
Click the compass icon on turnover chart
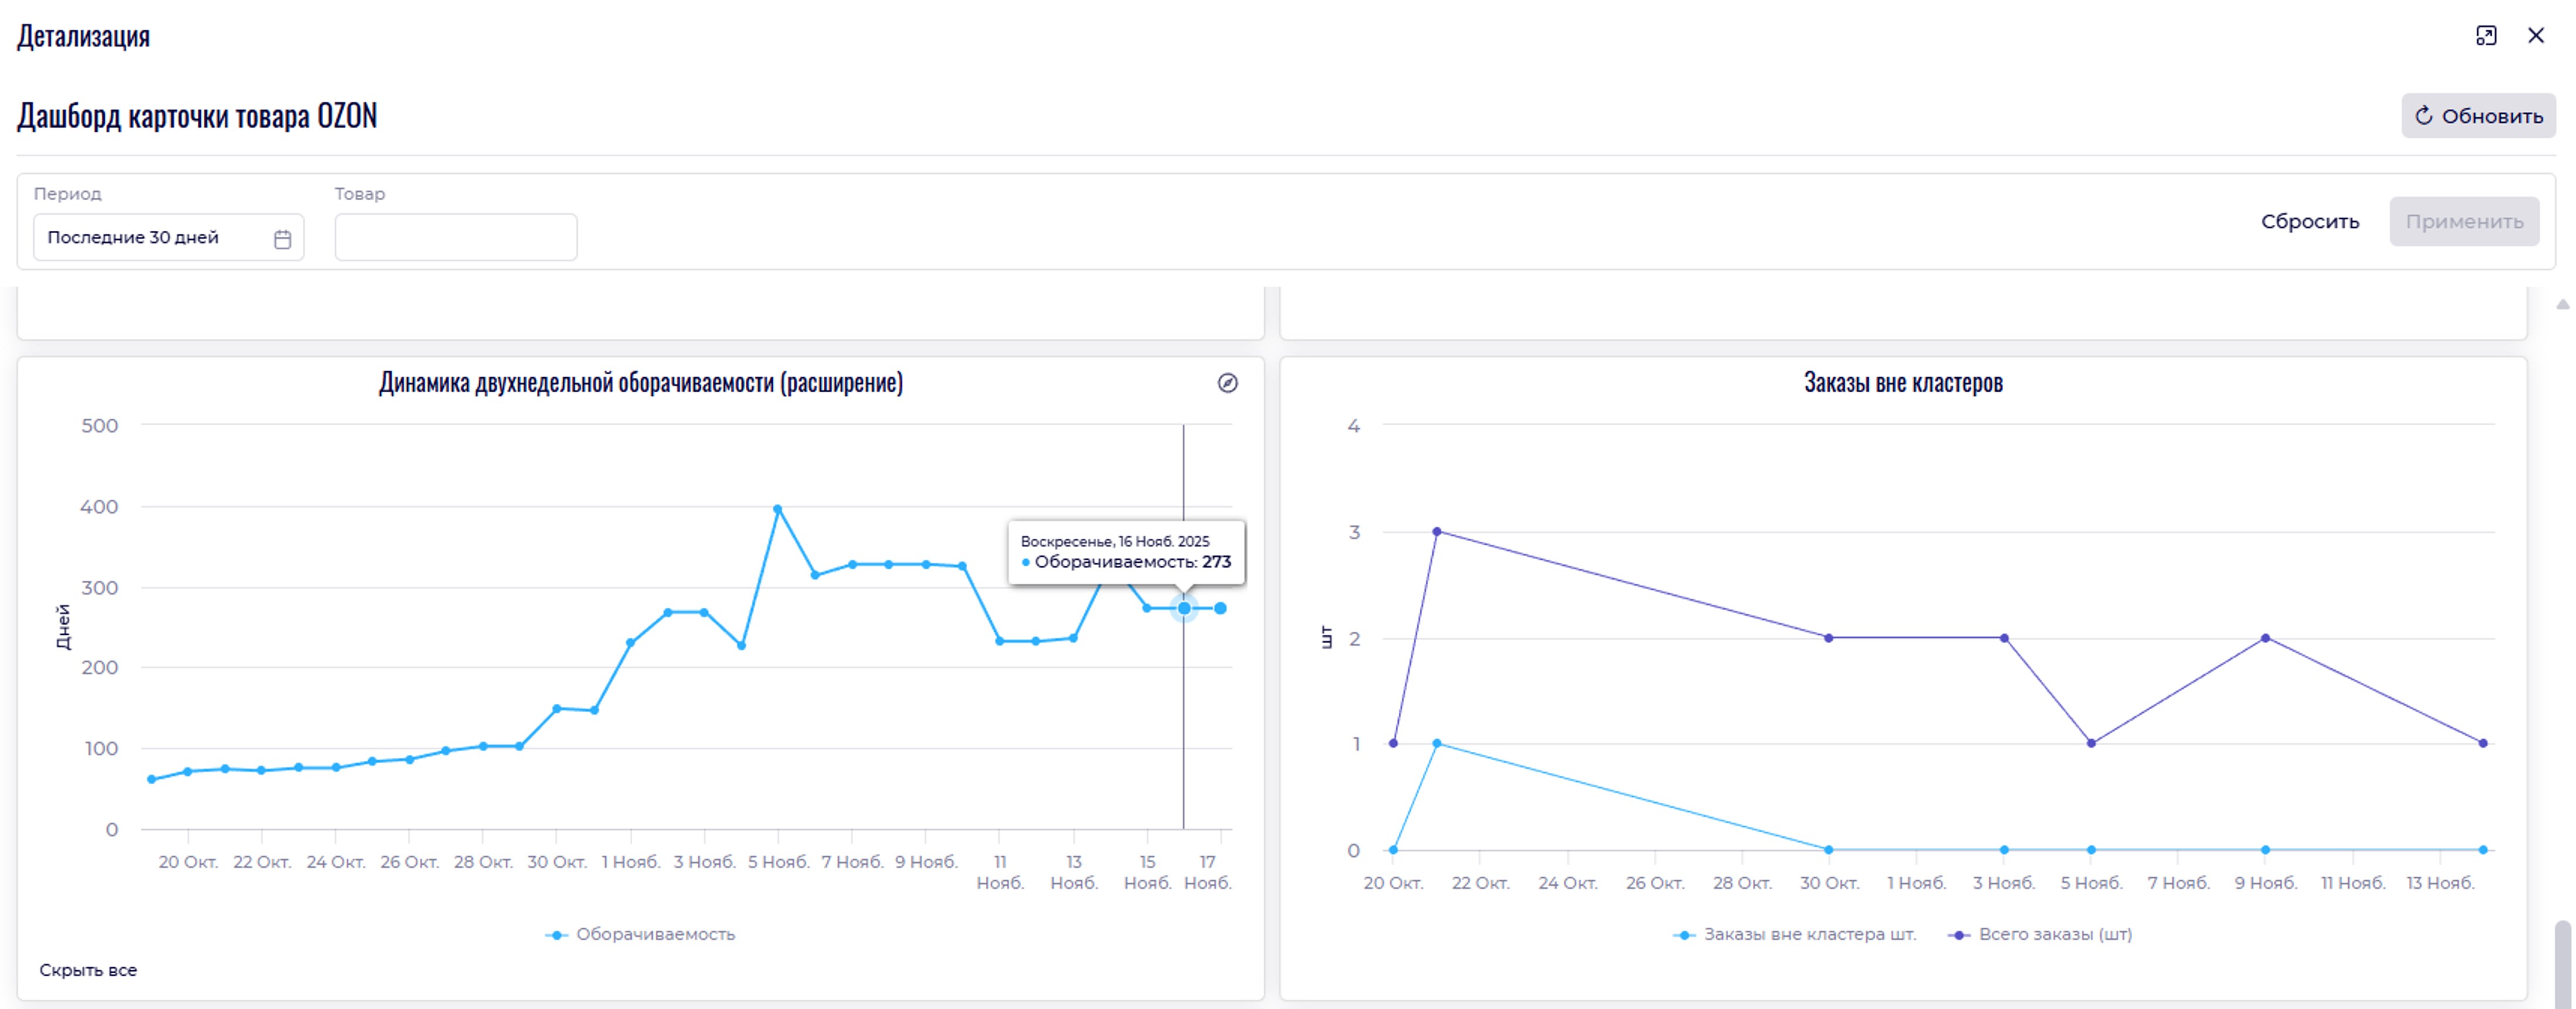pyautogui.click(x=1227, y=383)
